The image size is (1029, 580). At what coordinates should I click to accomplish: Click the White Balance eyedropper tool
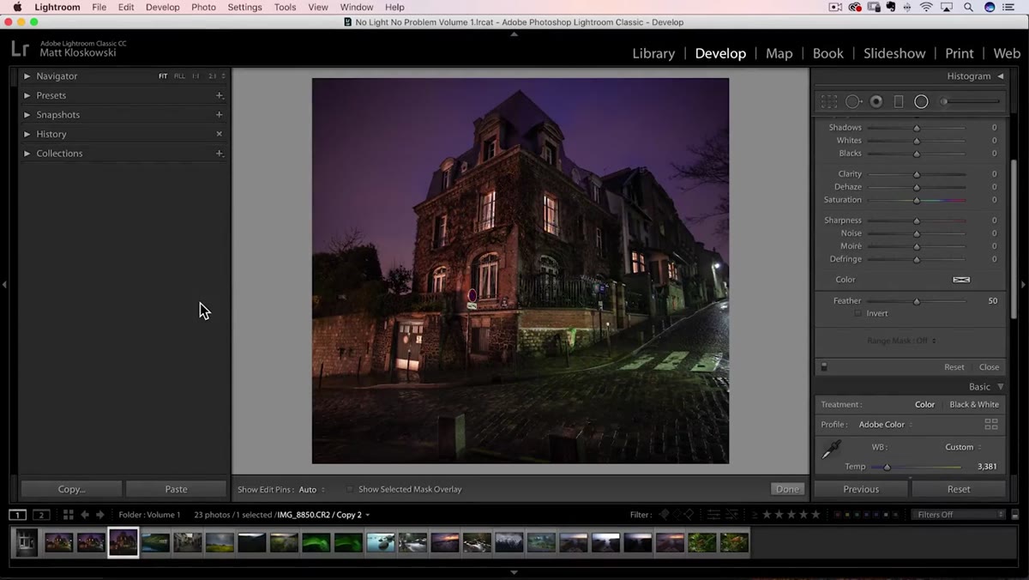tap(830, 450)
